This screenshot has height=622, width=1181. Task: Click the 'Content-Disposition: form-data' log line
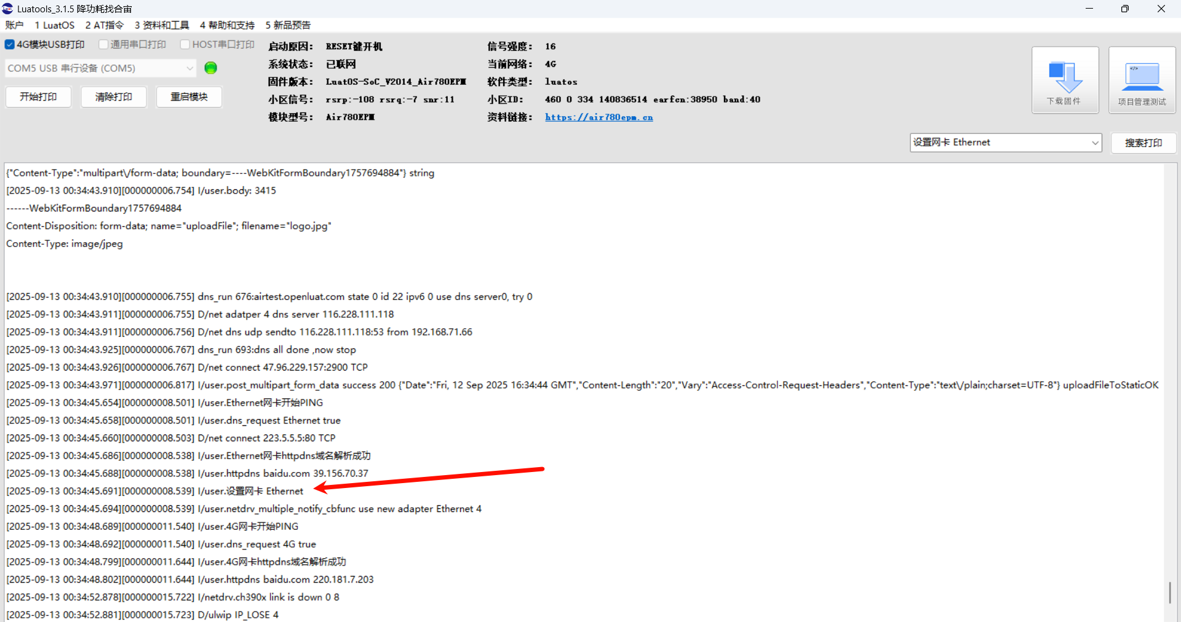(169, 226)
